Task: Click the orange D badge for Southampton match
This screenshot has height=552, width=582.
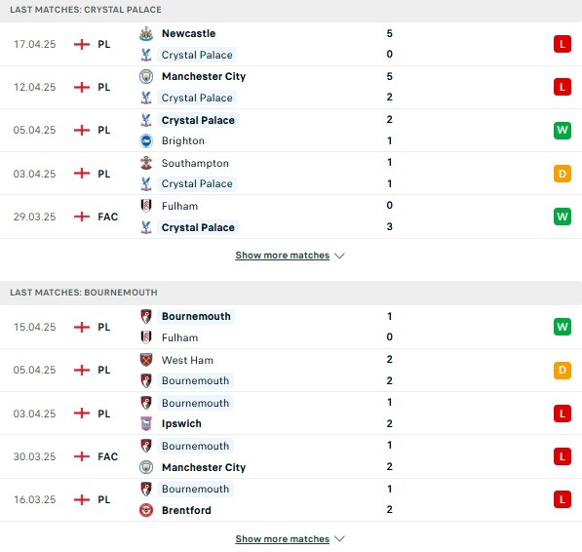Action: [562, 174]
